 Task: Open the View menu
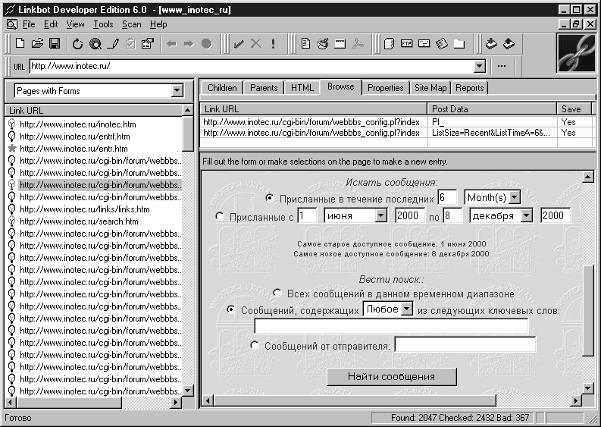coord(75,24)
